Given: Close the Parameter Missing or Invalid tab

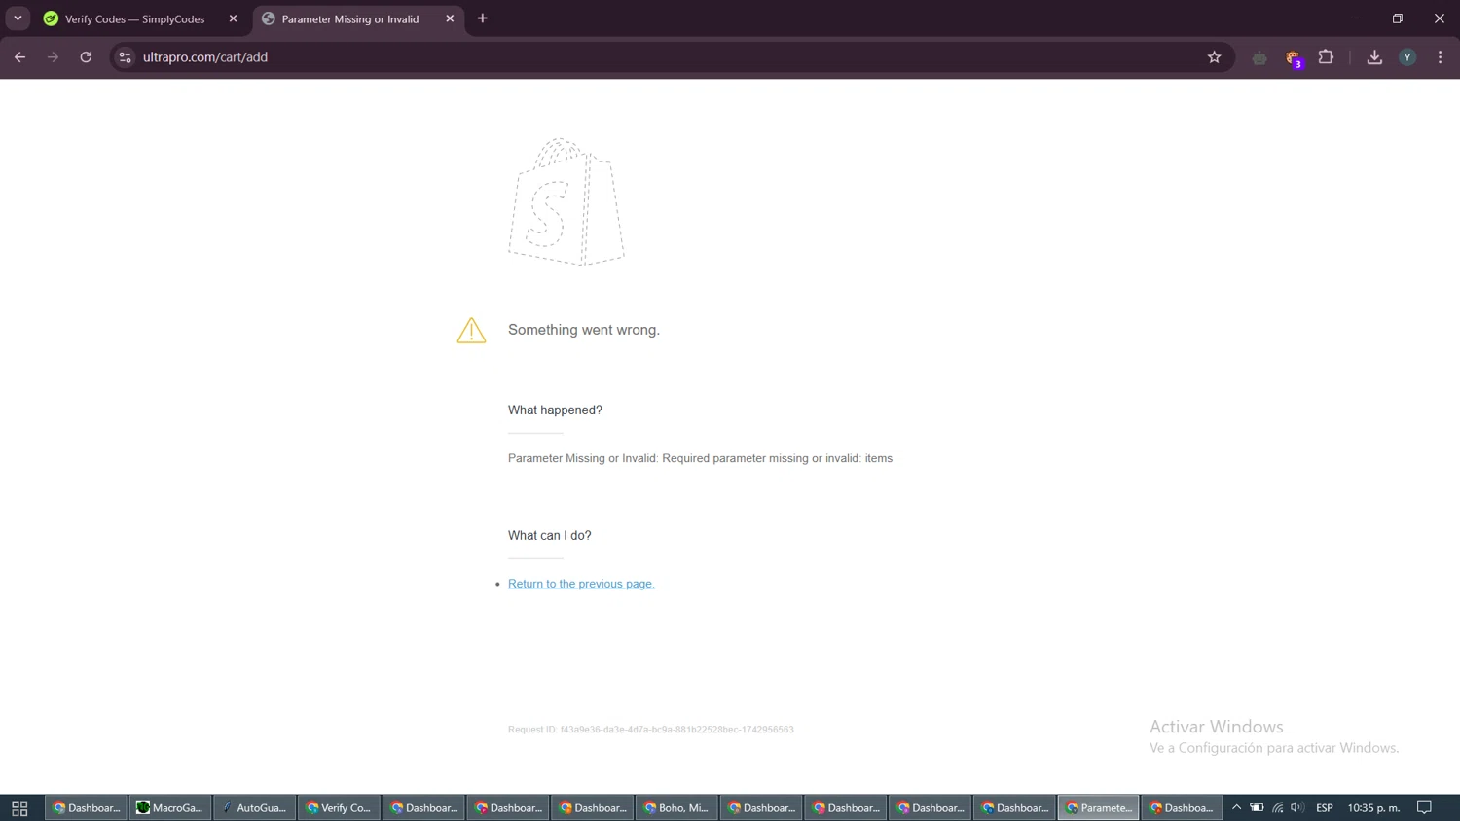Looking at the screenshot, I should click(450, 18).
